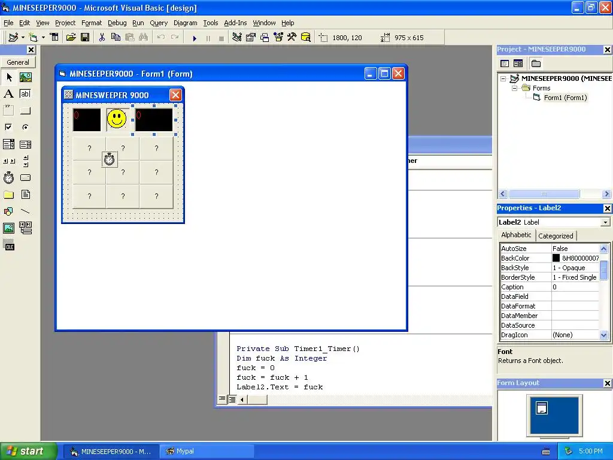This screenshot has width=613, height=460.
Task: Select the OptionButton control tool
Action: click(x=25, y=127)
